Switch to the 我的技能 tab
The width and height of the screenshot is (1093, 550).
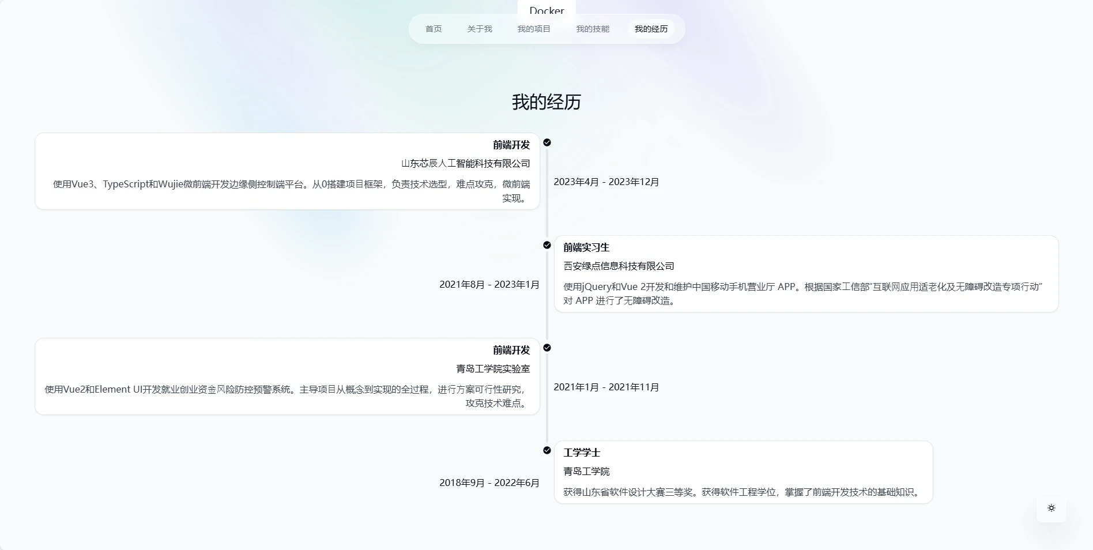pos(593,28)
